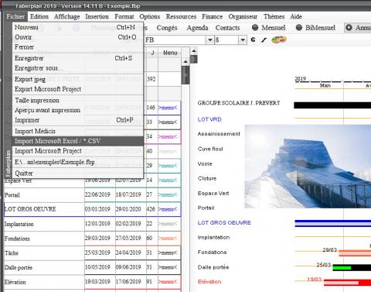371x292 pixels.
Task: Open the Finance menu
Action: coord(212,16)
